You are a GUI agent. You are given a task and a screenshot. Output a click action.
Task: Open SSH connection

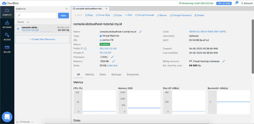pyautogui.click(x=128, y=15)
